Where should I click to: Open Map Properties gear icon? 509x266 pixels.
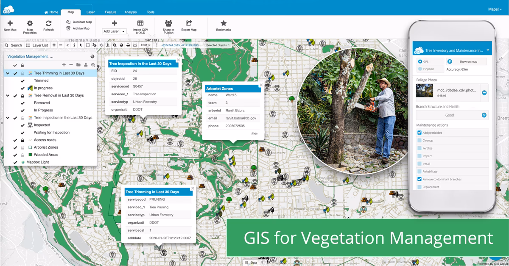tap(30, 24)
